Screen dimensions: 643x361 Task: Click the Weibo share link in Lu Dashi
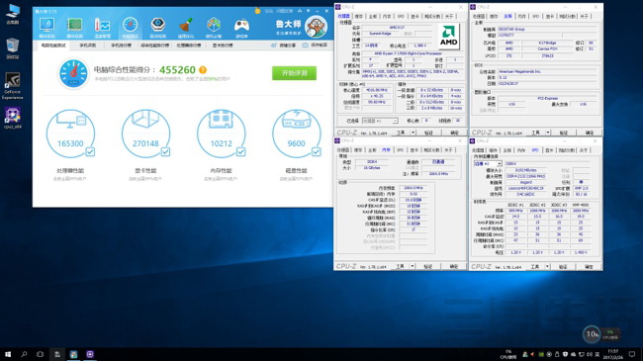tap(283, 45)
